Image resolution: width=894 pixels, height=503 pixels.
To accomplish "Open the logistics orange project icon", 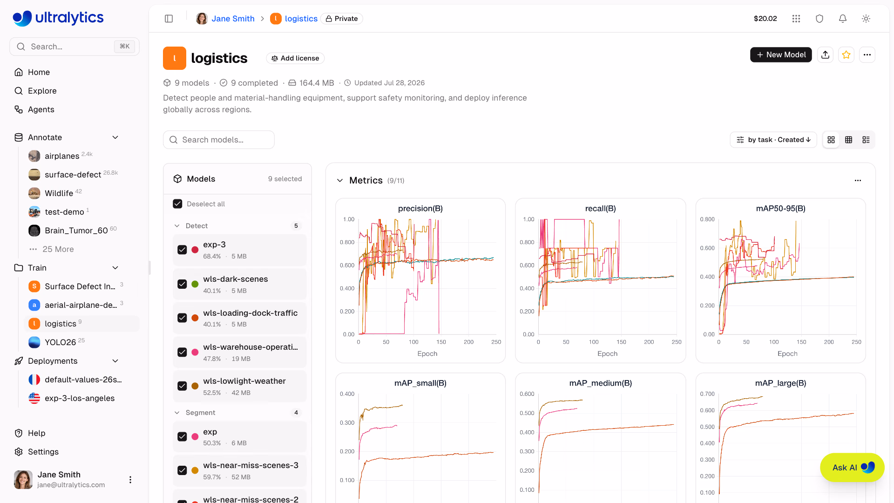I will point(175,58).
